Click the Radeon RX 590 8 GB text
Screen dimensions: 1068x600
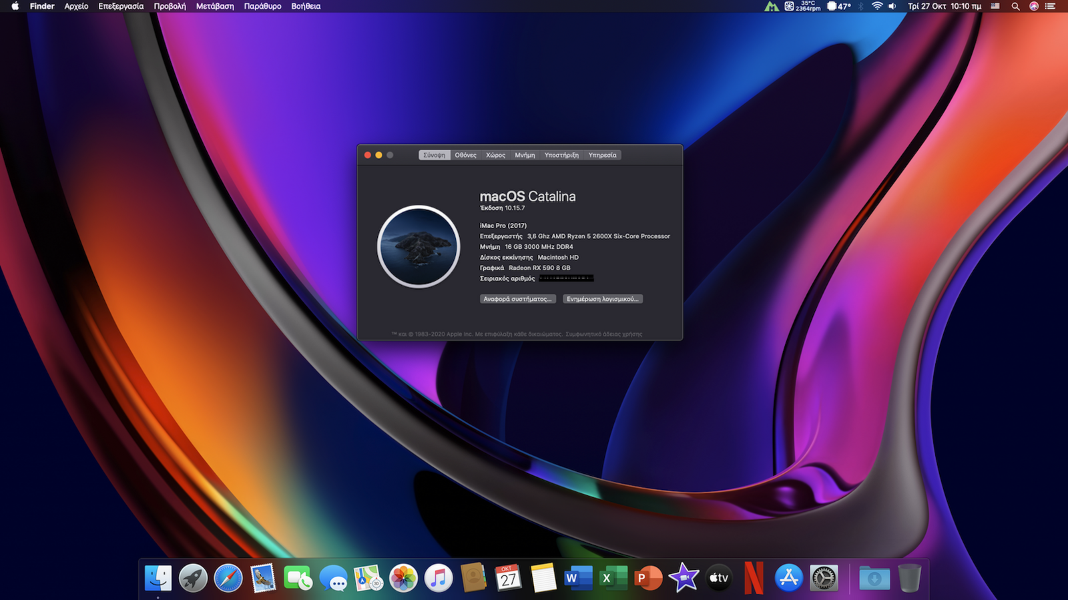539,268
